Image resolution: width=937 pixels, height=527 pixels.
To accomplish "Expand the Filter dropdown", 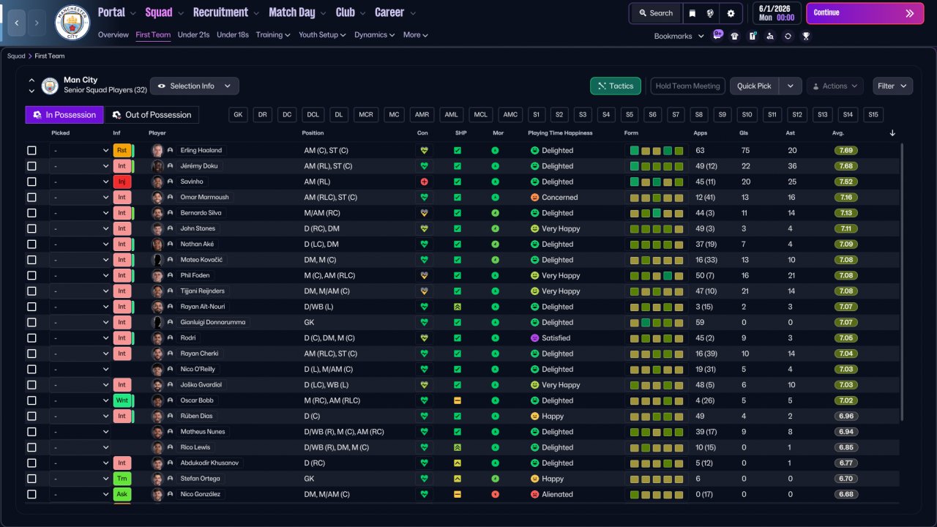I will pyautogui.click(x=892, y=86).
